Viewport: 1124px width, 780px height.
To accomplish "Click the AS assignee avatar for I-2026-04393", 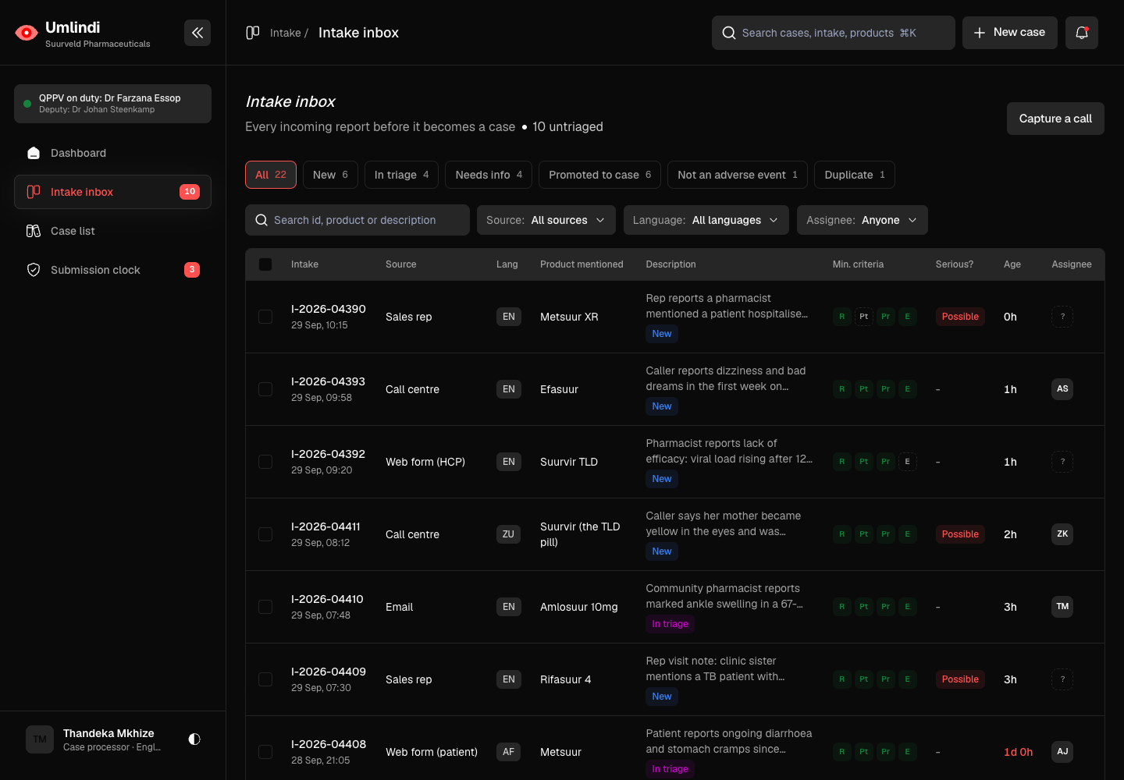I will 1062,389.
